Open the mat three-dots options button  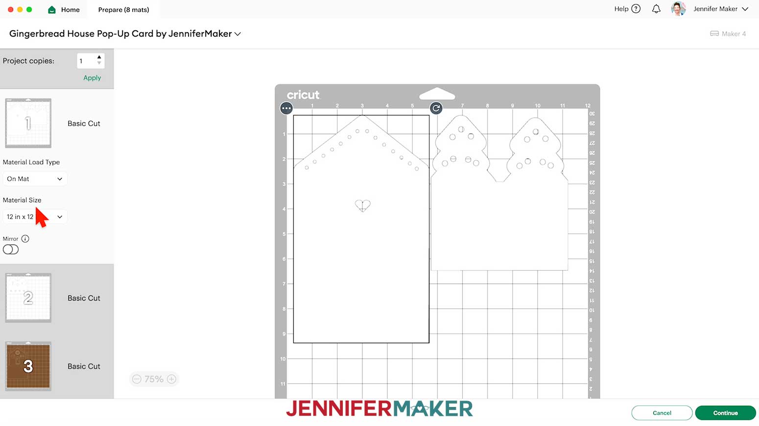pos(286,108)
